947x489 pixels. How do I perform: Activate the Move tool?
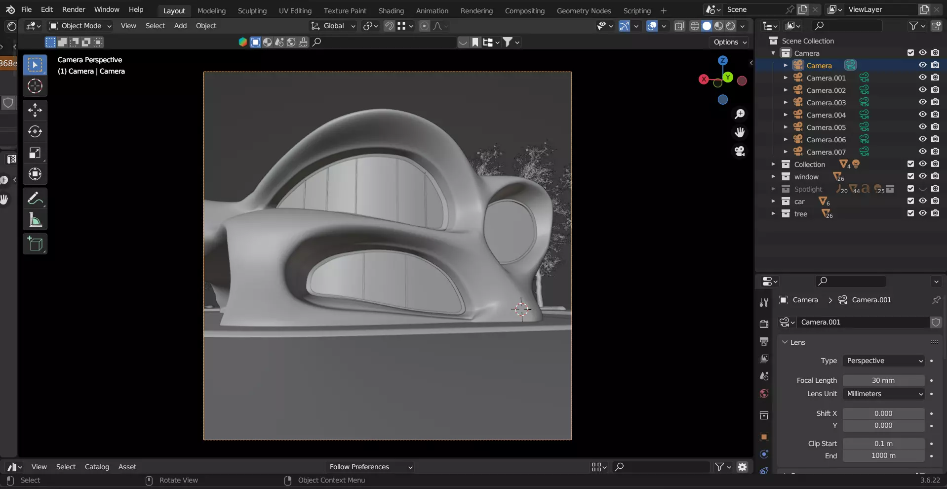point(35,110)
